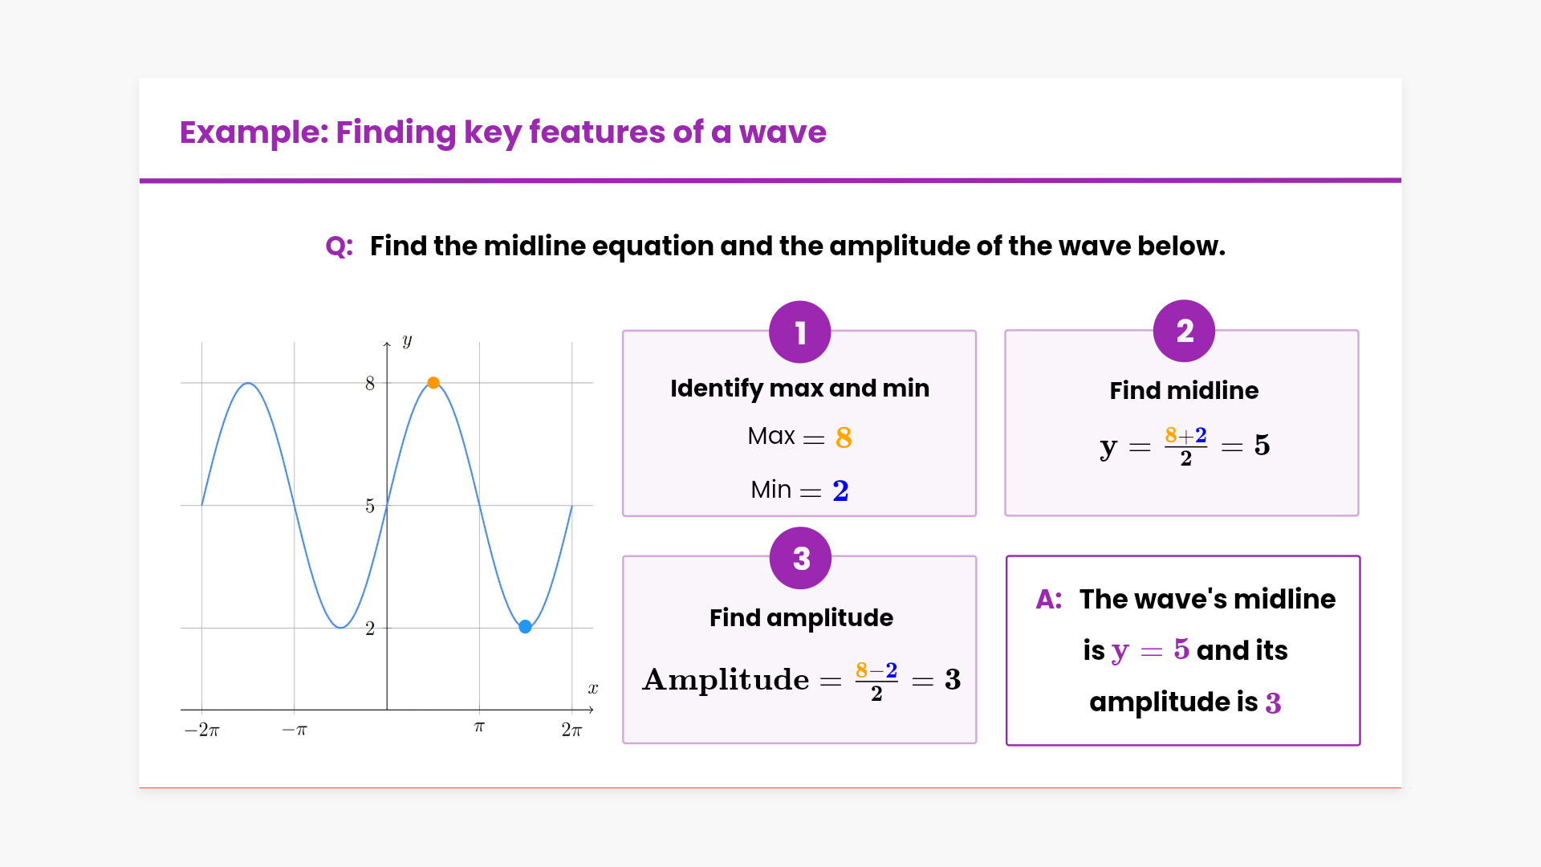
Task: Select the orange maximum point on graph
Action: [x=433, y=383]
